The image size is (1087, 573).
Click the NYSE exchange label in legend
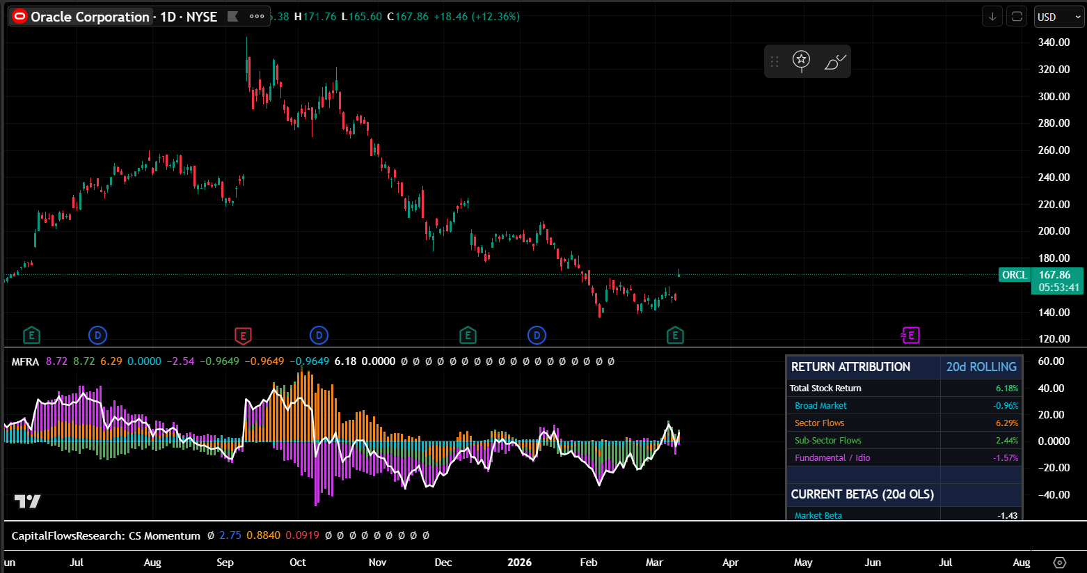point(202,17)
